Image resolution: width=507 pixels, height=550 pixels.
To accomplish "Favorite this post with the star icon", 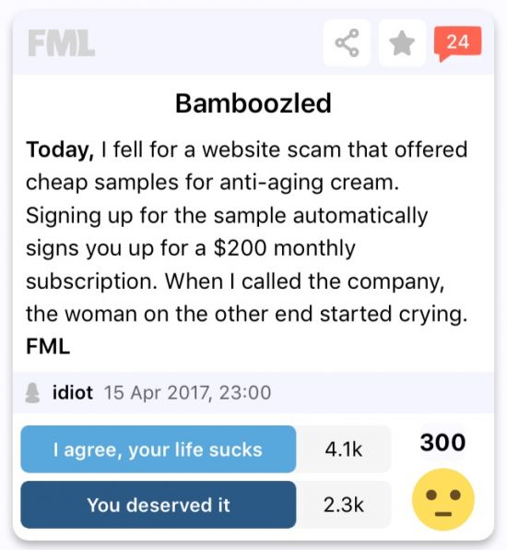I will coord(402,42).
